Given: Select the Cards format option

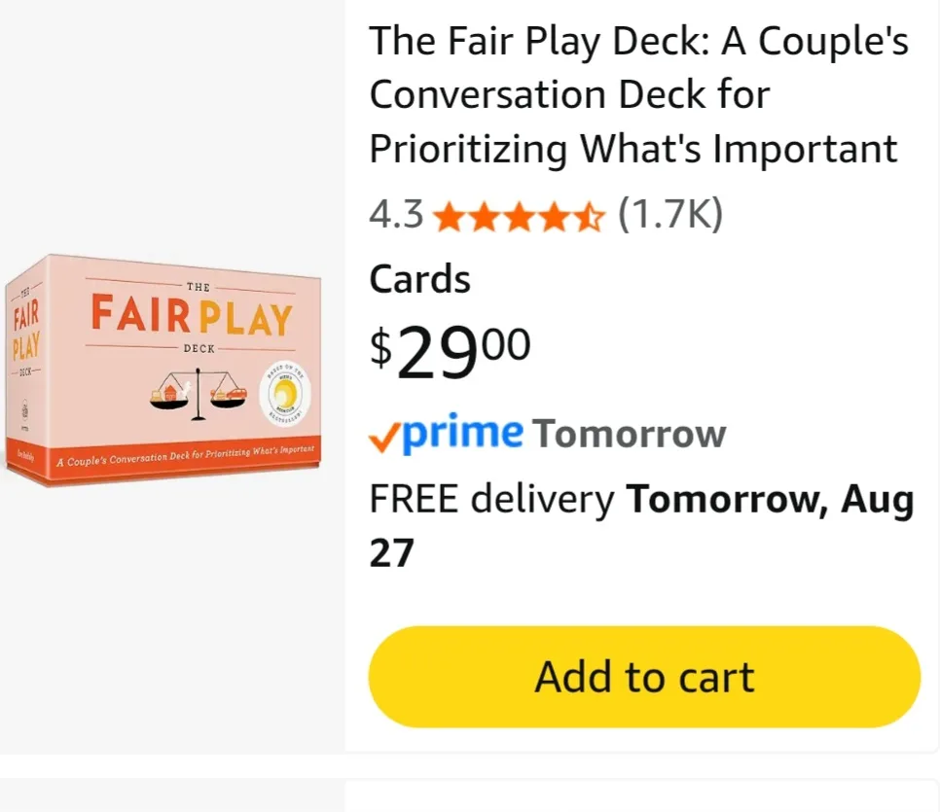Looking at the screenshot, I should pos(418,279).
